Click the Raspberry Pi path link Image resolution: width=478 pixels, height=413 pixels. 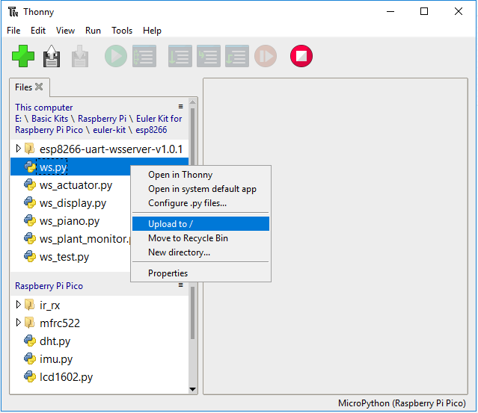coord(102,119)
